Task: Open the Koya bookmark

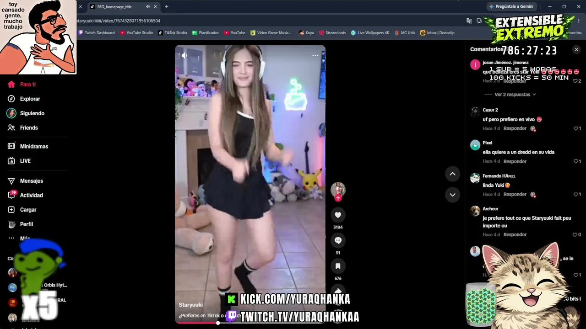Action: pos(306,33)
